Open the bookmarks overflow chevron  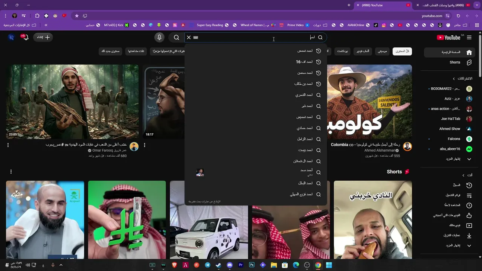46,25
